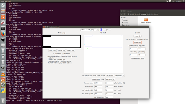
Task: Click the board PNG preview image
Action: click(62, 41)
